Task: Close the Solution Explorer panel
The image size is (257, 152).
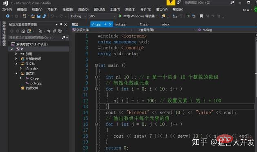Action: 65,25
